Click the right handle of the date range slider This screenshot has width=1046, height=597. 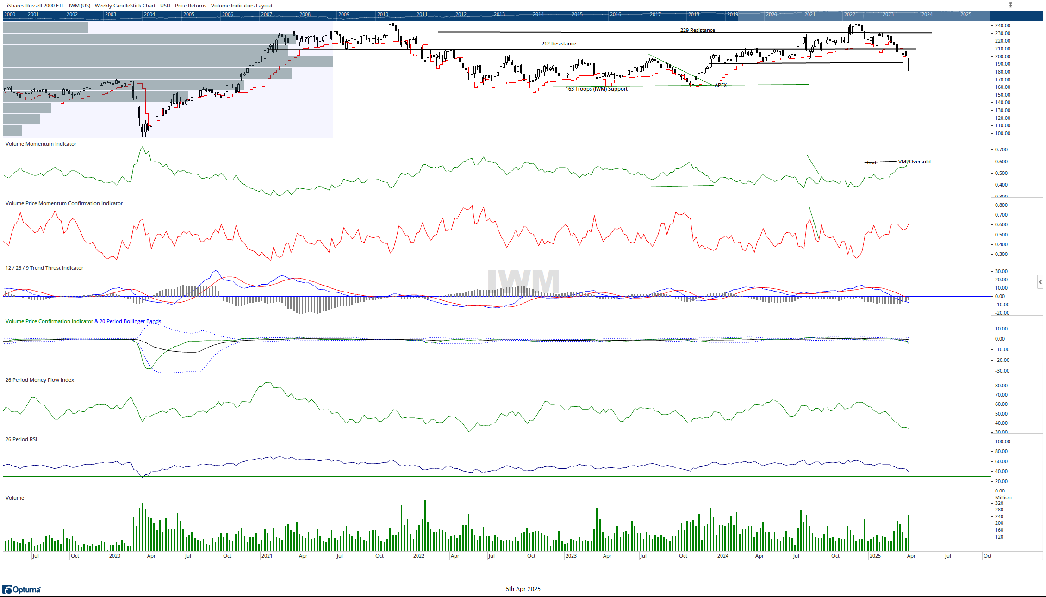pyautogui.click(x=988, y=15)
